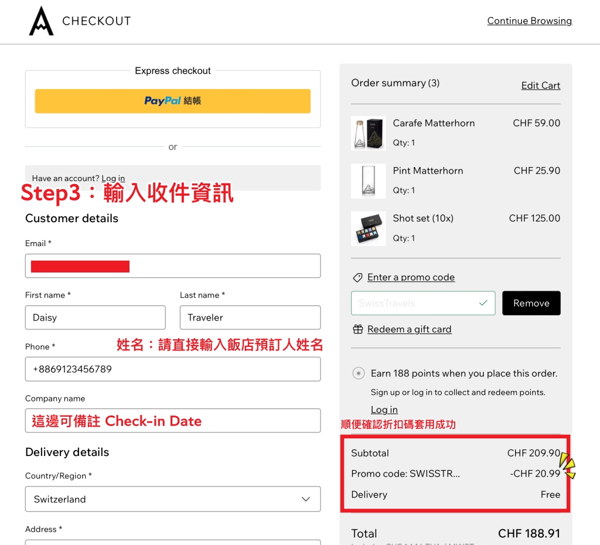Click the Customer details heading

[71, 219]
